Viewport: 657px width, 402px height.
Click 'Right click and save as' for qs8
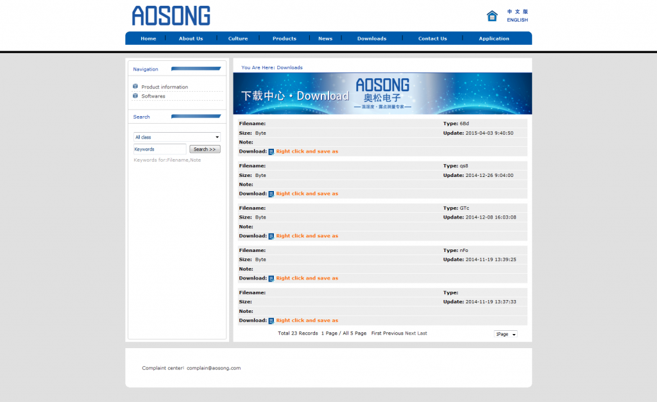click(x=307, y=194)
